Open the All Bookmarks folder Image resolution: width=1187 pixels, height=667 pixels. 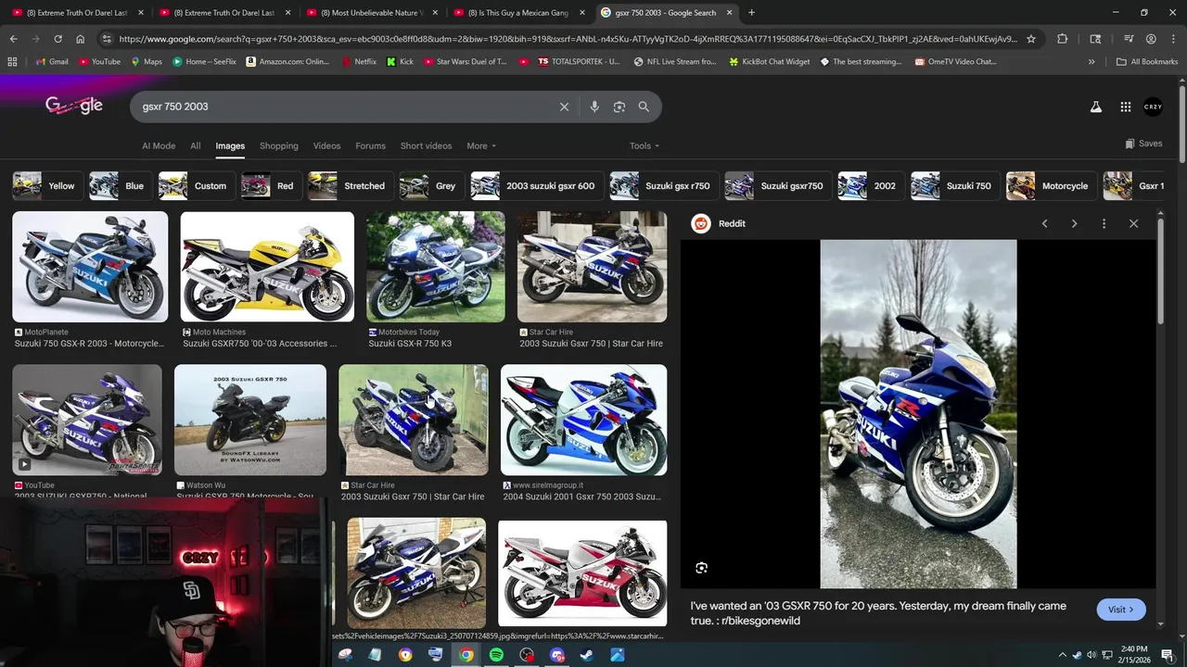click(x=1147, y=61)
